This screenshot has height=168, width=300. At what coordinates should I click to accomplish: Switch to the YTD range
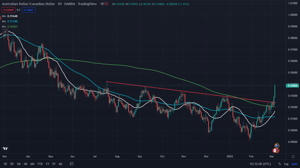point(40,164)
